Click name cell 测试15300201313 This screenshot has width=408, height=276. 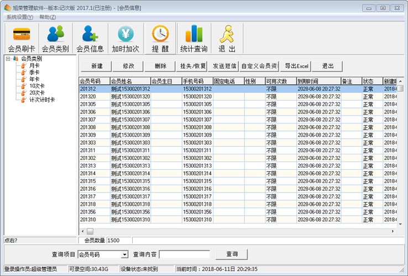[x=130, y=165]
